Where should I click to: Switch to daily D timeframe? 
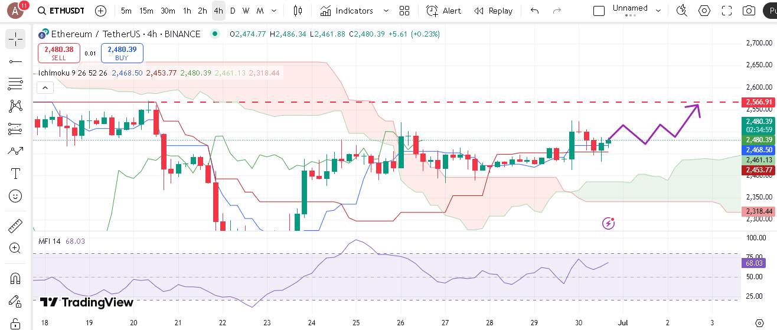233,11
